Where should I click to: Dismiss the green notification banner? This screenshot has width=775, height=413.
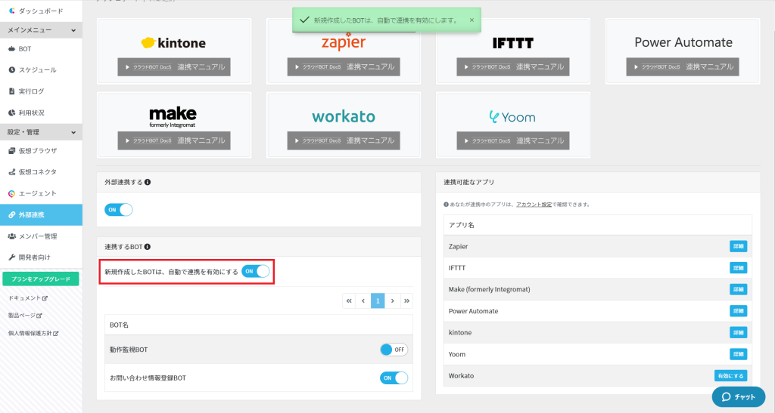coord(472,20)
